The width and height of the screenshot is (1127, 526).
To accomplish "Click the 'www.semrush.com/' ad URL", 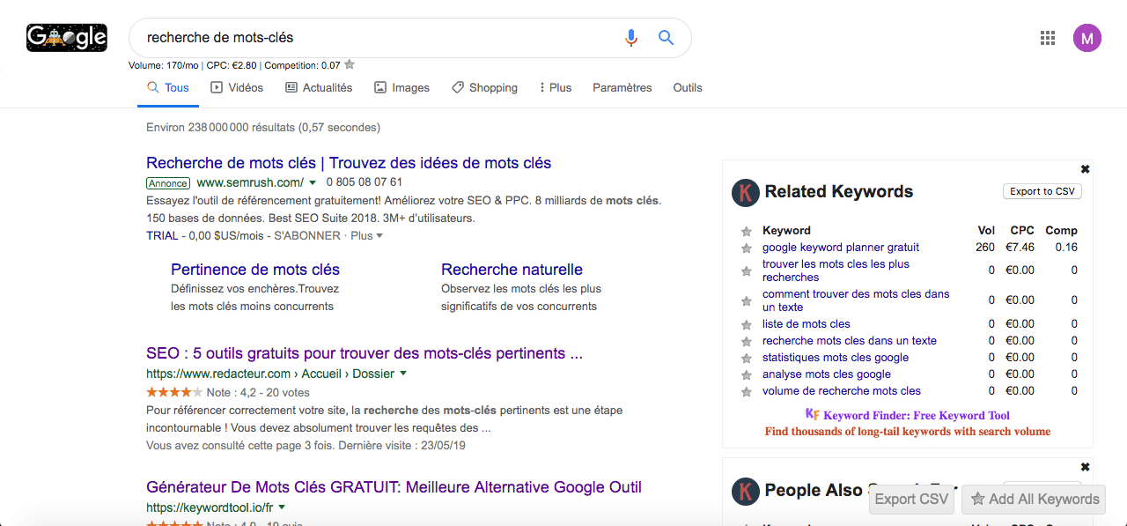I will [x=250, y=183].
